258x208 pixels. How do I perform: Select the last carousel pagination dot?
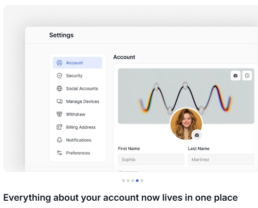coord(142,181)
